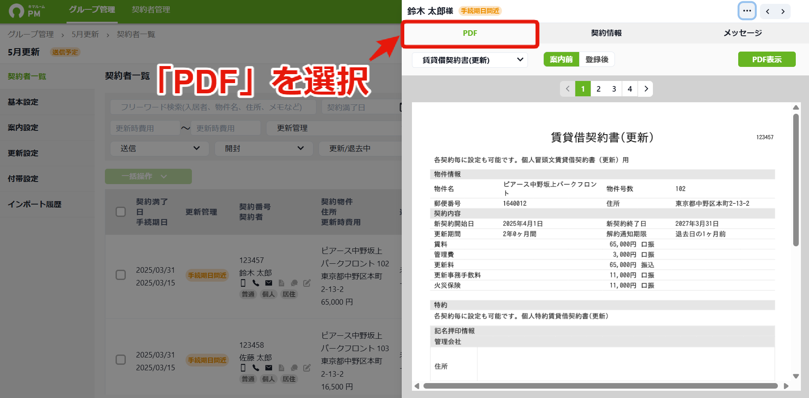809x398 pixels.
Task: Go to next PDF page arrow
Action: 646,89
